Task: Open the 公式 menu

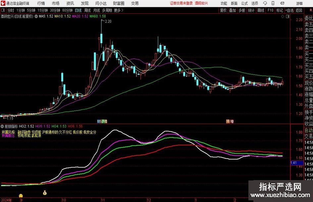Action: point(244,3)
